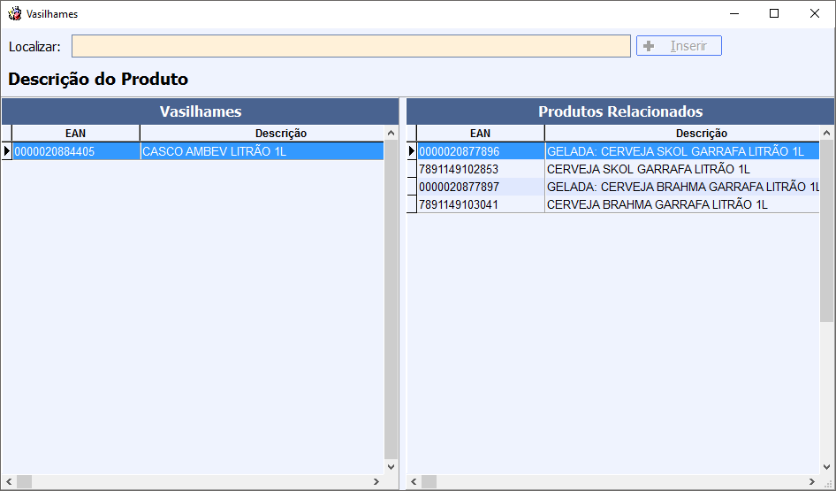Select EAN 7891149102853 cell
Image resolution: width=836 pixels, height=491 pixels.
[481, 169]
